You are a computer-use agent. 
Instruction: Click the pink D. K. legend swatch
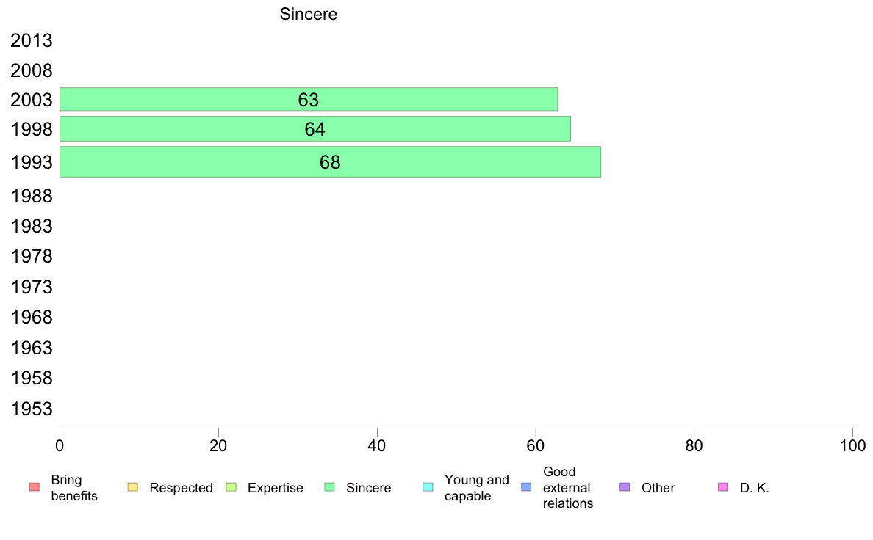[723, 487]
